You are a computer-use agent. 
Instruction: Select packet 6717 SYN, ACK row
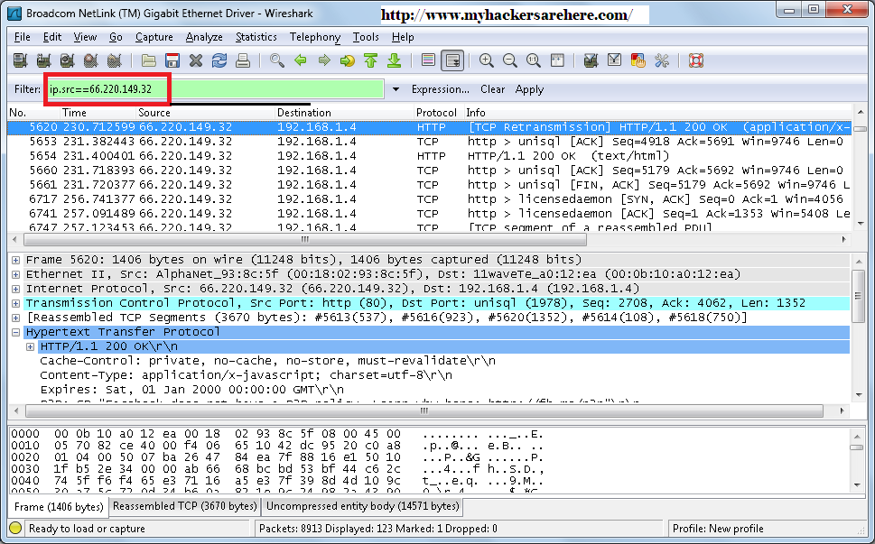pos(429,199)
